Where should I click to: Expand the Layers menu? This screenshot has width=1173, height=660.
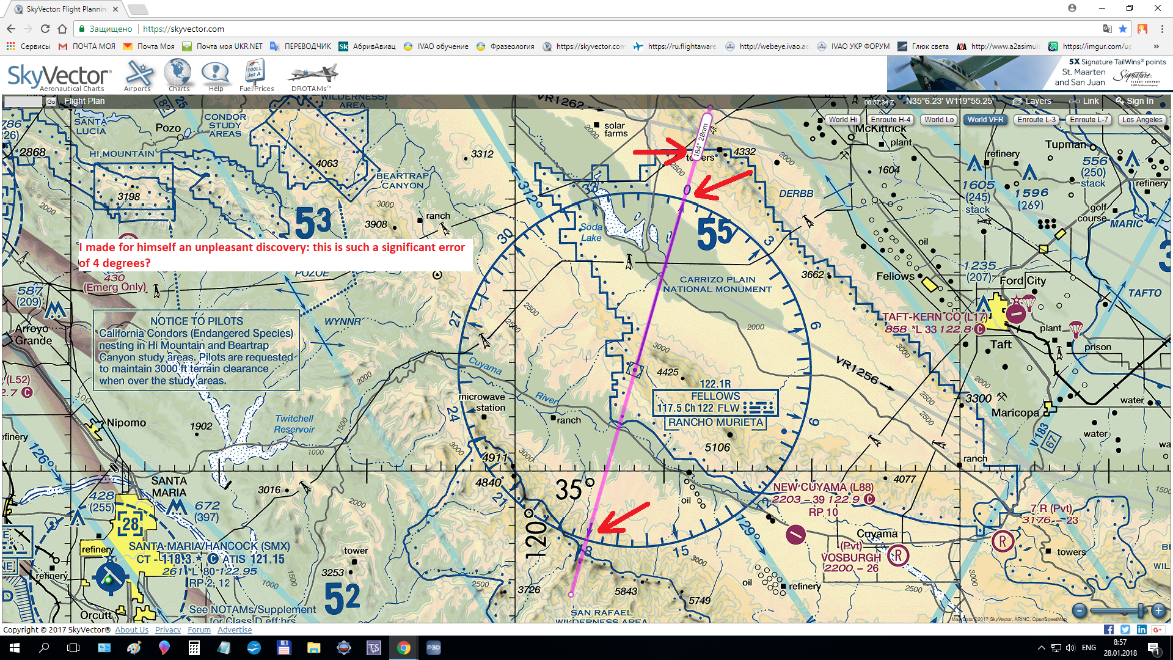[1032, 101]
